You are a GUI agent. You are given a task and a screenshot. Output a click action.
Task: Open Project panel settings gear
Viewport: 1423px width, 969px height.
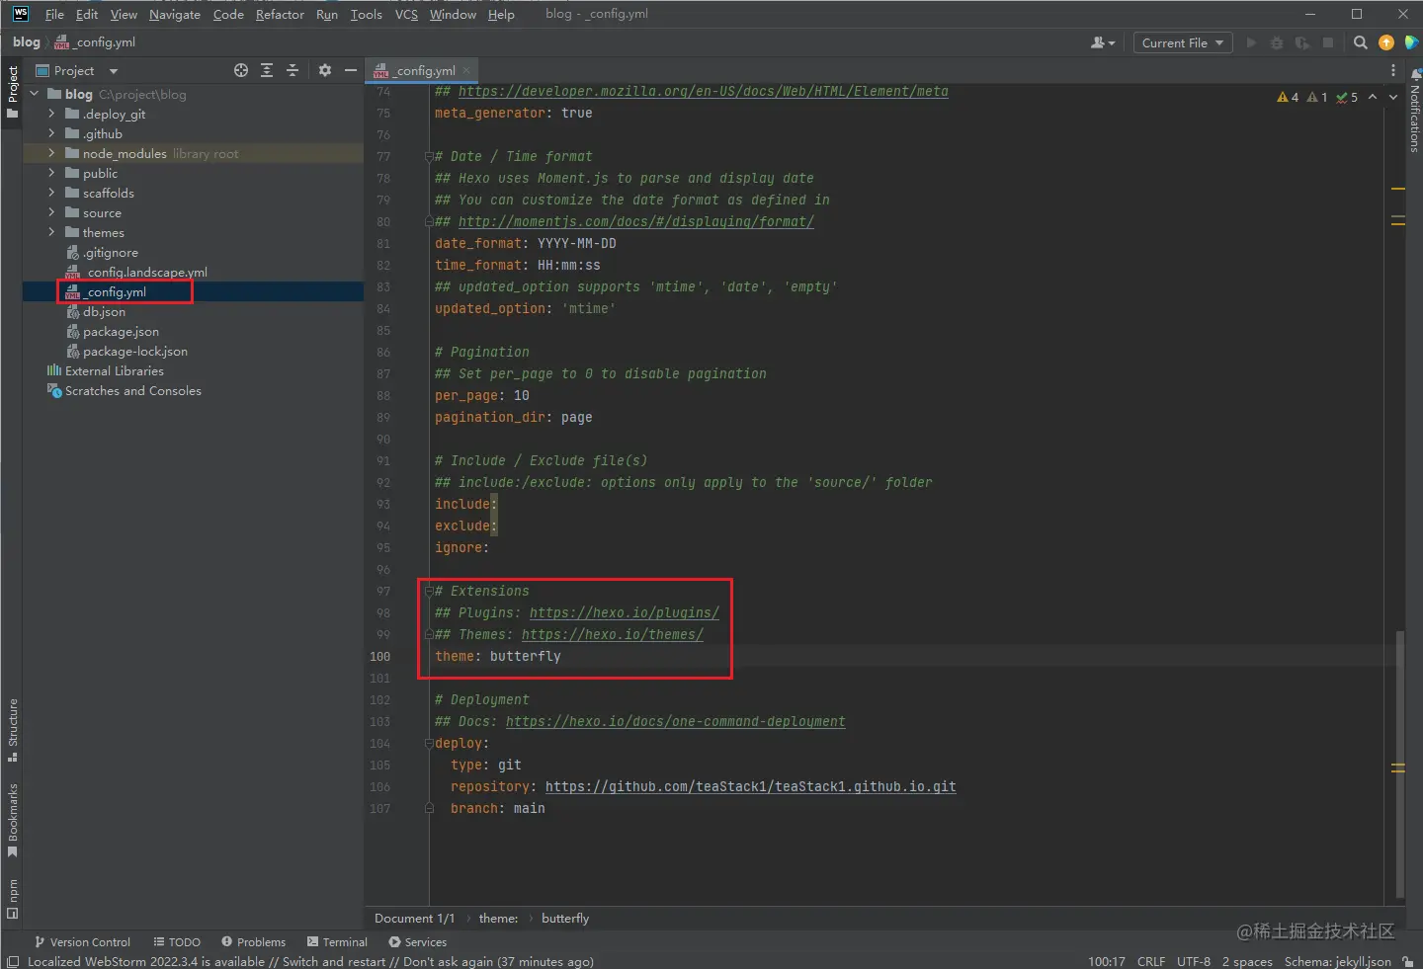(325, 70)
